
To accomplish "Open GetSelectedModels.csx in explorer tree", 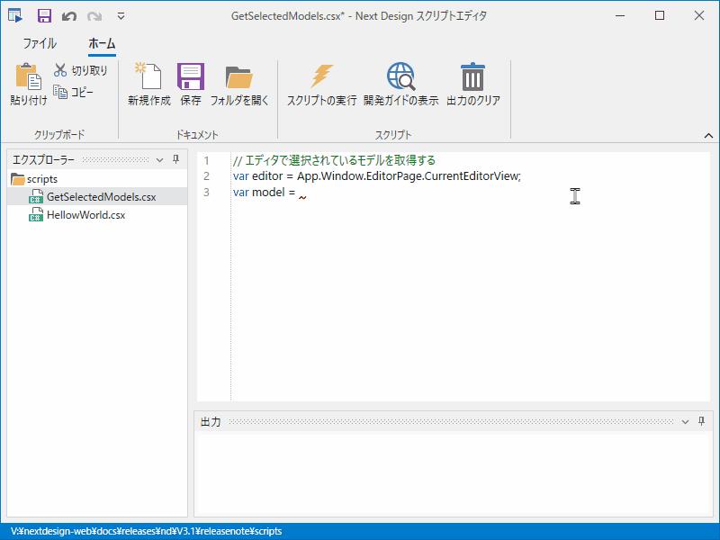I will [x=97, y=197].
